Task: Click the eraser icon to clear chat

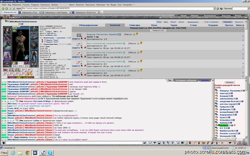Action: click(x=150, y=143)
